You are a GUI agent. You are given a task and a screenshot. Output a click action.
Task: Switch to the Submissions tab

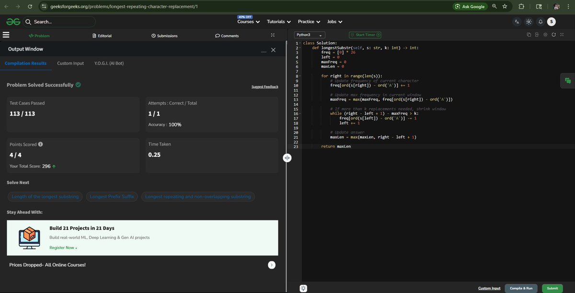164,36
